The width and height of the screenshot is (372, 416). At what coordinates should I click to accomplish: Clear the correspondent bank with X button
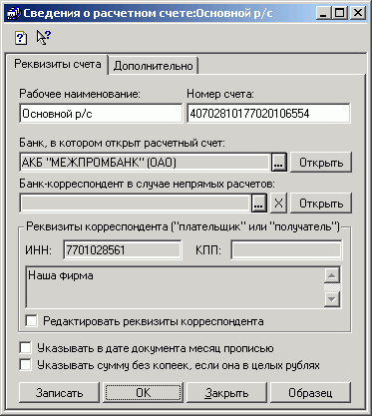278,203
